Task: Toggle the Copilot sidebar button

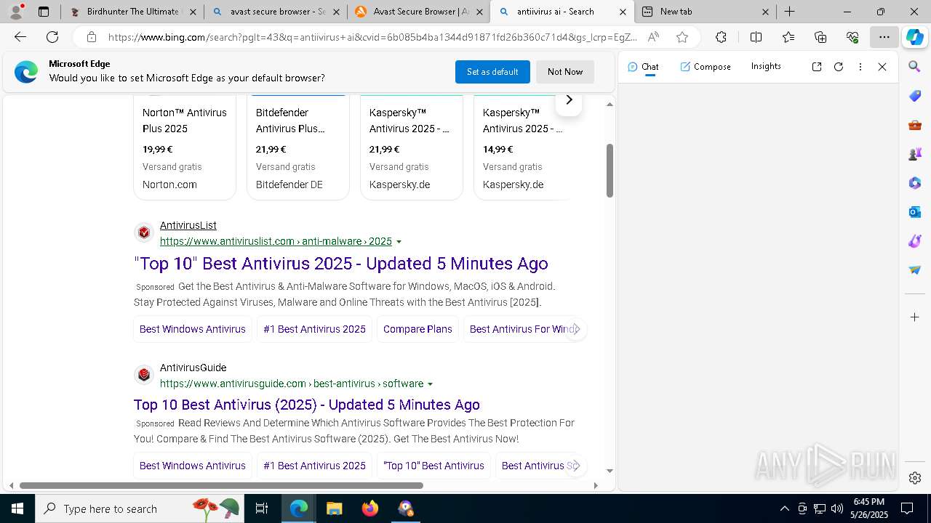Action: coord(914,37)
